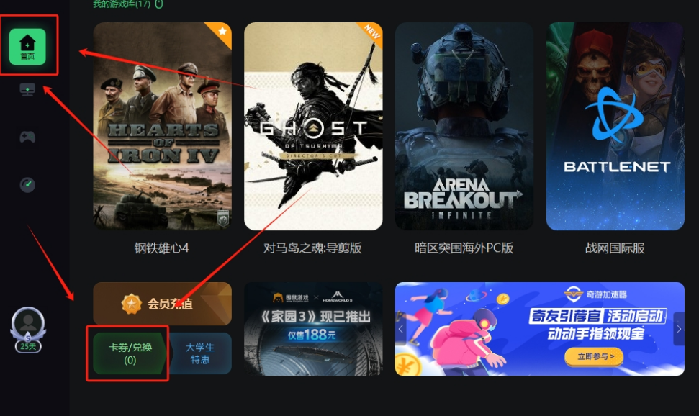The width and height of the screenshot is (699, 416).
Task: Open the 卡券/兑换 (0) tab
Action: (x=130, y=353)
